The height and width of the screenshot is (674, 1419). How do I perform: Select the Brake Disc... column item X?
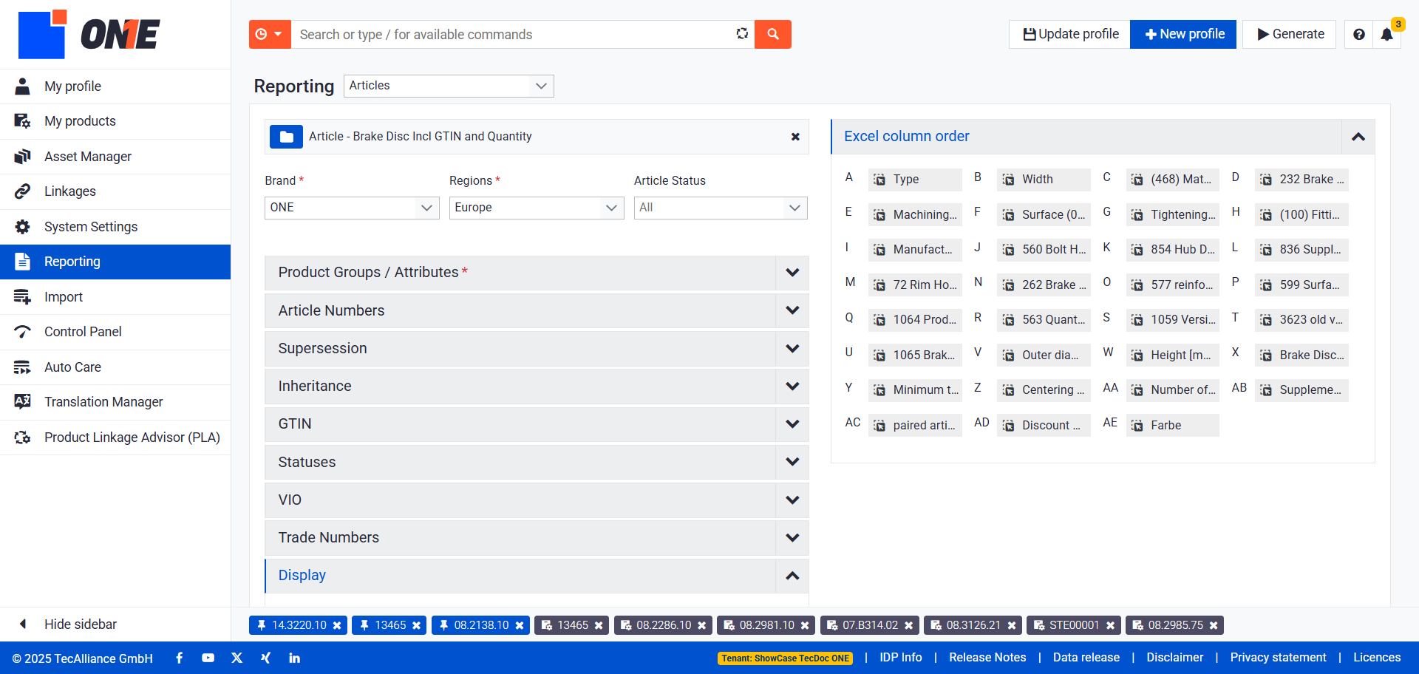(1301, 355)
